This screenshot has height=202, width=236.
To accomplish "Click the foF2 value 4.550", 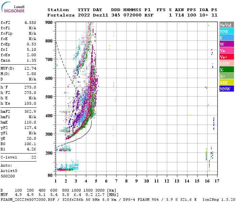I will click(30, 23).
